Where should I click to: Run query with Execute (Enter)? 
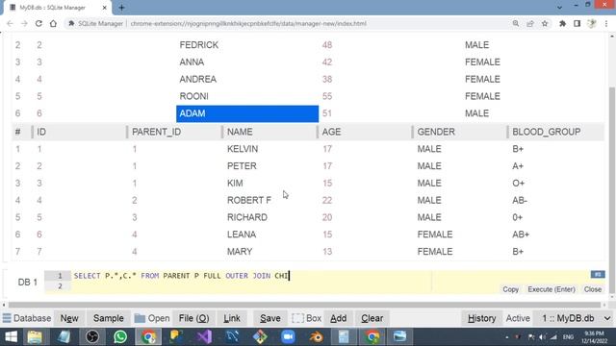coord(552,289)
